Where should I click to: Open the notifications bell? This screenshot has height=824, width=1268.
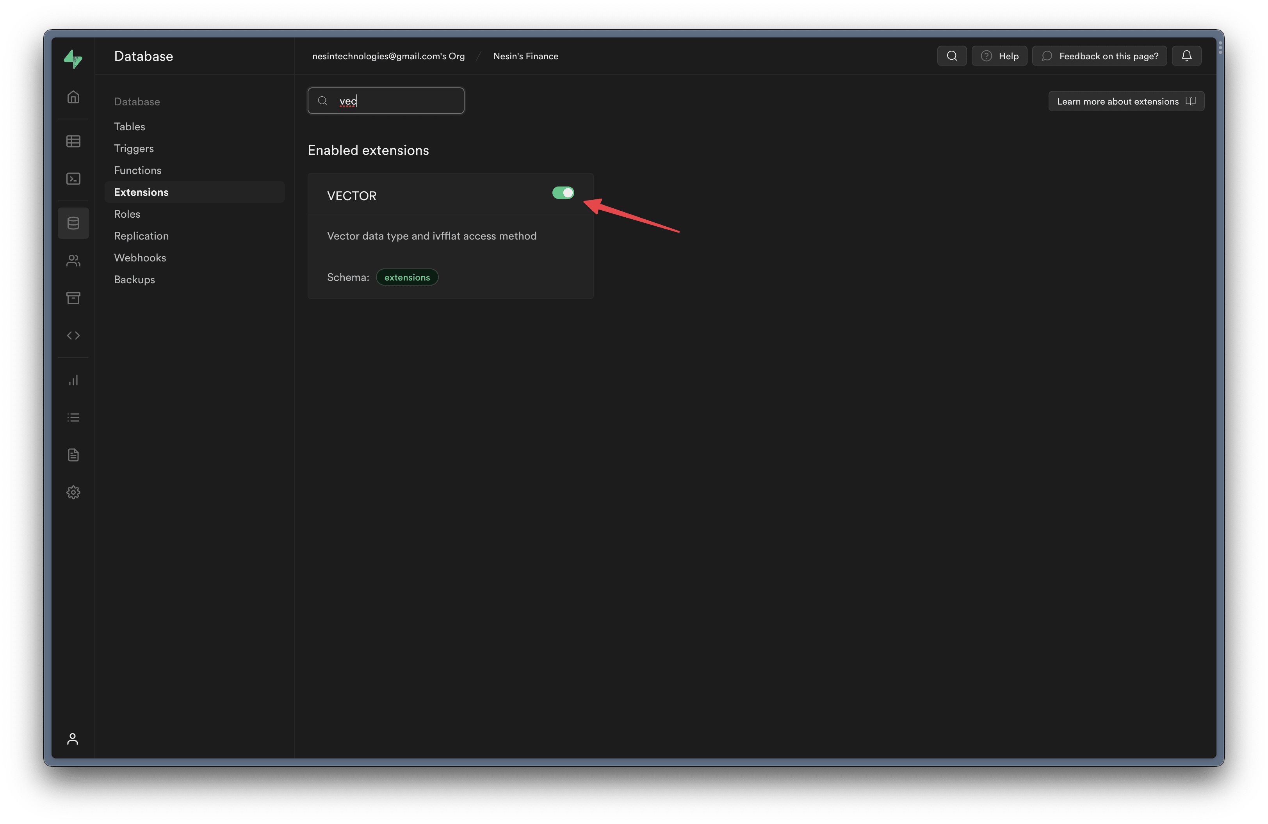pos(1186,55)
